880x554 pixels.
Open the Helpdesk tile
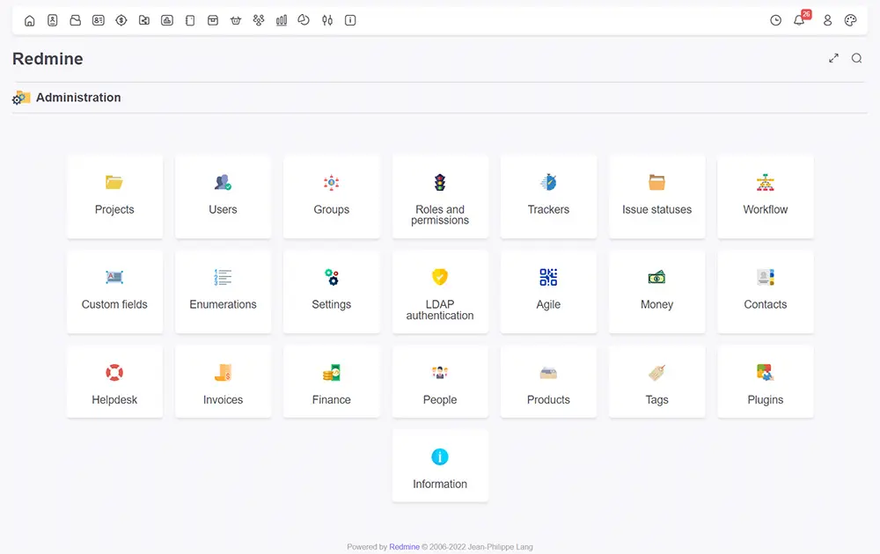(114, 382)
